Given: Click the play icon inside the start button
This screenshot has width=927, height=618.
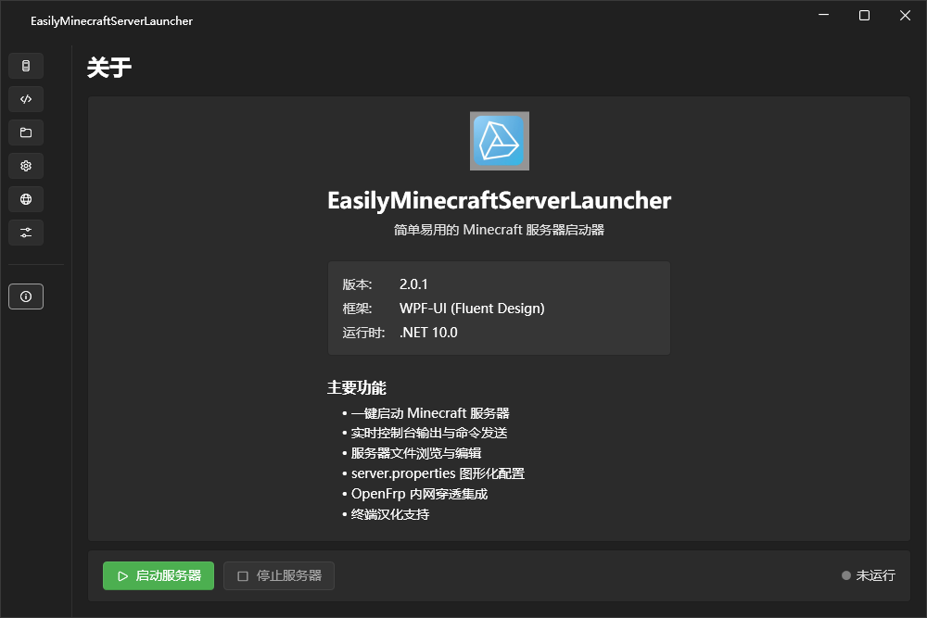Looking at the screenshot, I should pyautogui.click(x=123, y=575).
